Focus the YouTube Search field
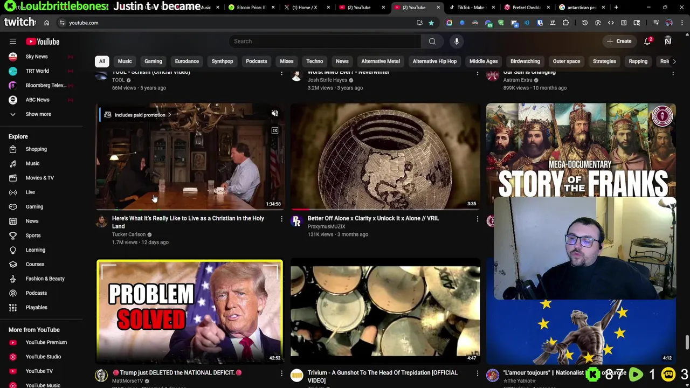The image size is (690, 388). [x=325, y=41]
